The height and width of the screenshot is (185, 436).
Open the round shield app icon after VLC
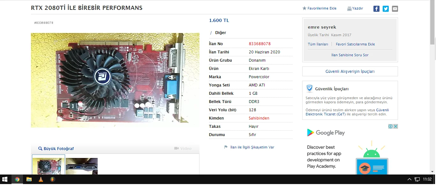[52, 179]
